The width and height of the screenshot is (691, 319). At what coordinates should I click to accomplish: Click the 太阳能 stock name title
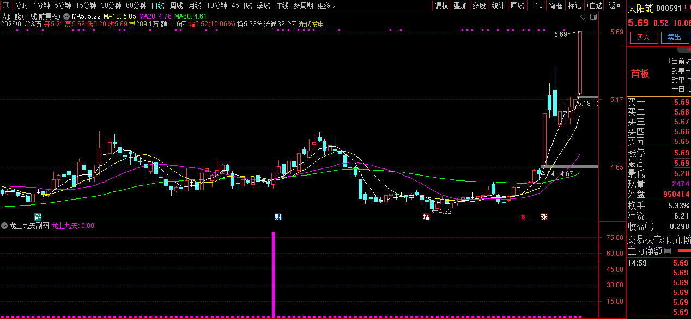click(x=641, y=8)
